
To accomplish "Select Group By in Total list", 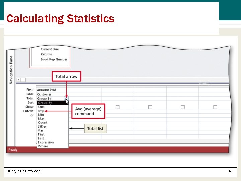I will pos(53,103).
